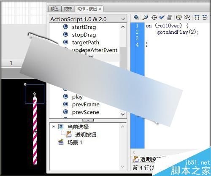This screenshot has height=176, width=211.
Task: Click the add new script item plus icon
Action: pos(136,17)
